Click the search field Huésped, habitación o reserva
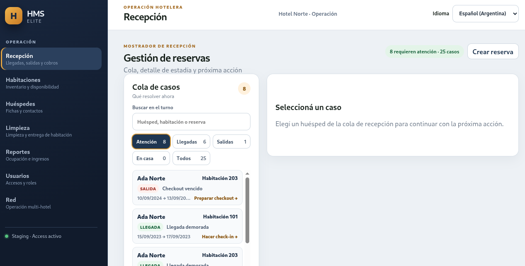The image size is (525, 266). 191,122
